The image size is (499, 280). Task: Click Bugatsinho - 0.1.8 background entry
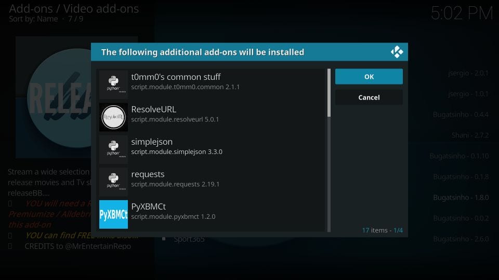click(x=461, y=177)
